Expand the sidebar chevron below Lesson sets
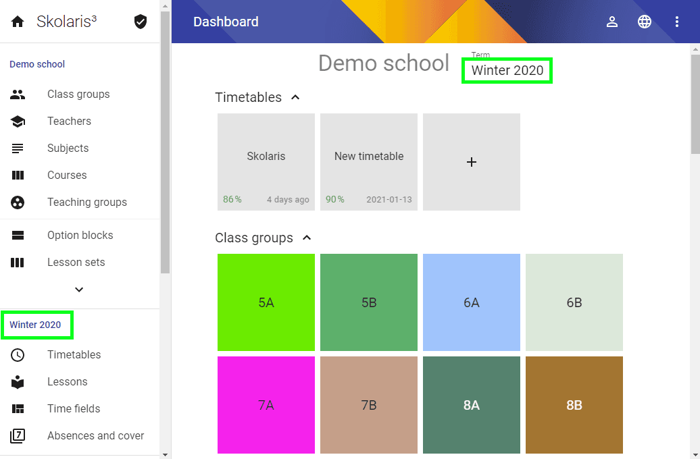Screen dimensions: 700x459 78,289
